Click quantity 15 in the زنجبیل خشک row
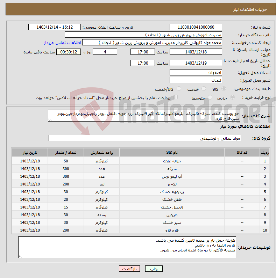Screen dimensions: 276x278 [66, 207]
